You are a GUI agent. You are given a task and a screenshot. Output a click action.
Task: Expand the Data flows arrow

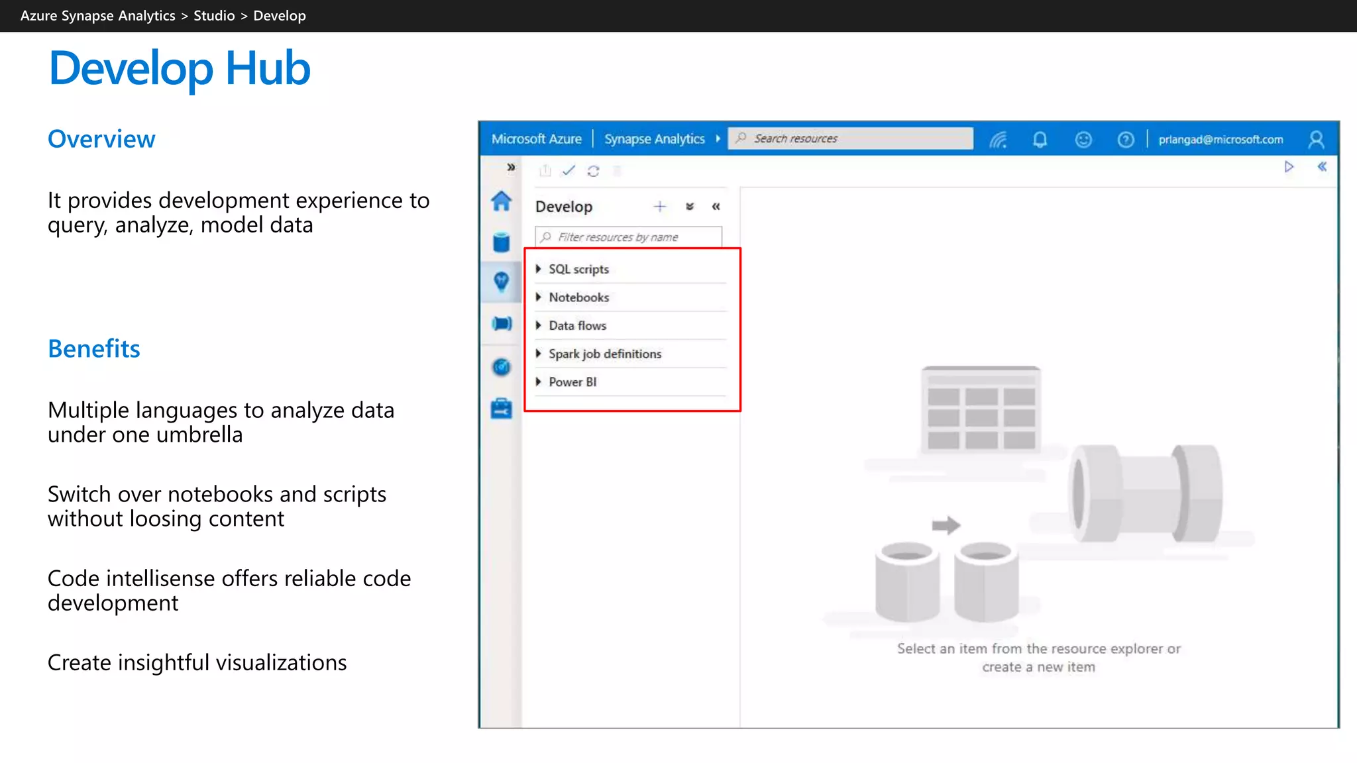pos(539,325)
